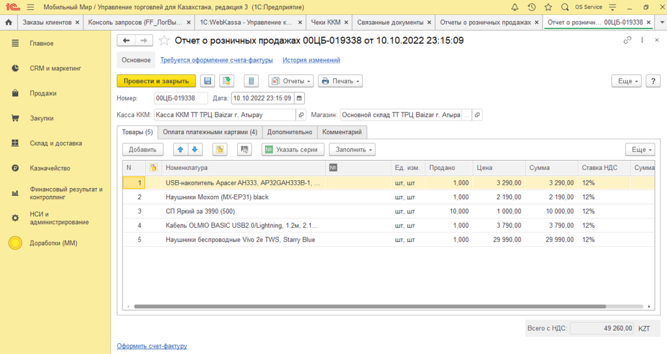Switch to Оплата платежными картами (4) tab
Viewport: 667px width, 354px height.
(x=210, y=132)
